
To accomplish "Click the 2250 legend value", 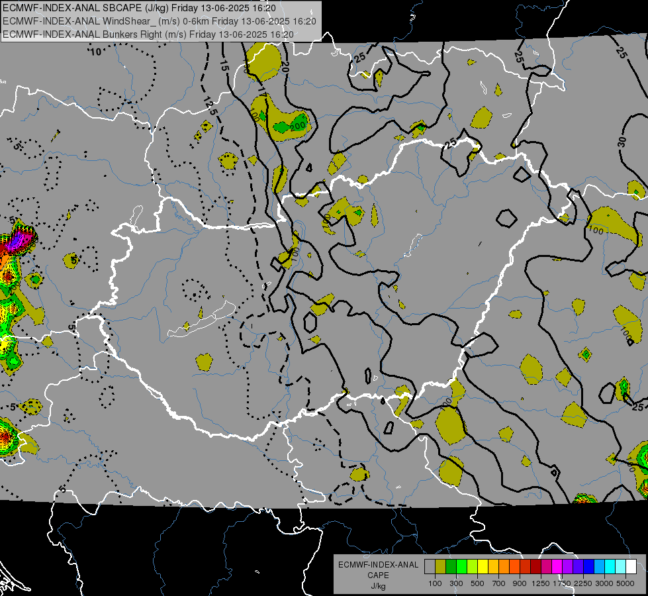I will [x=583, y=583].
